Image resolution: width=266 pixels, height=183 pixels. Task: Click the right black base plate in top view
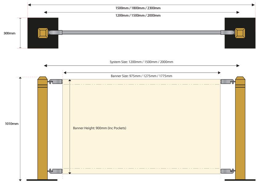[x=250, y=42]
